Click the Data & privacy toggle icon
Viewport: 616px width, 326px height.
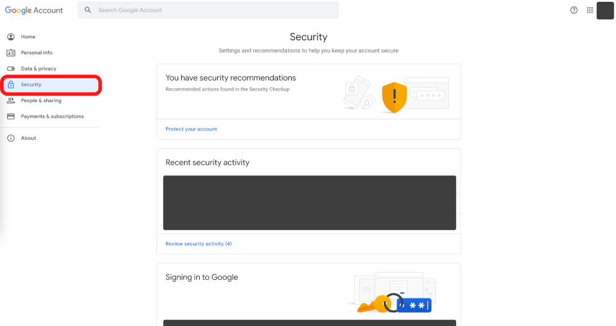(x=11, y=68)
